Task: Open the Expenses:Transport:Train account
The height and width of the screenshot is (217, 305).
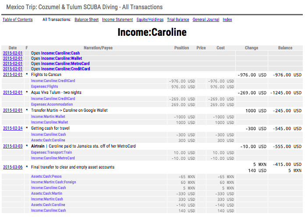Action: [52, 152]
